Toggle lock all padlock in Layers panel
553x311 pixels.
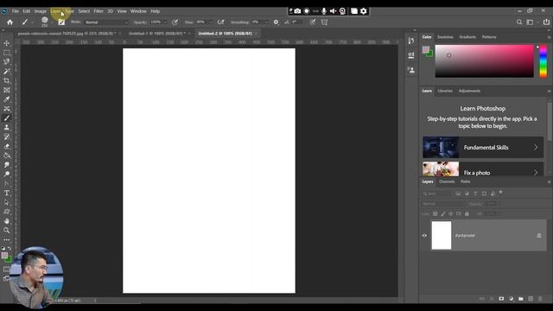coord(467,213)
